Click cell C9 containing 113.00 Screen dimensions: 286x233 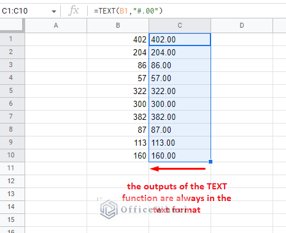point(180,143)
